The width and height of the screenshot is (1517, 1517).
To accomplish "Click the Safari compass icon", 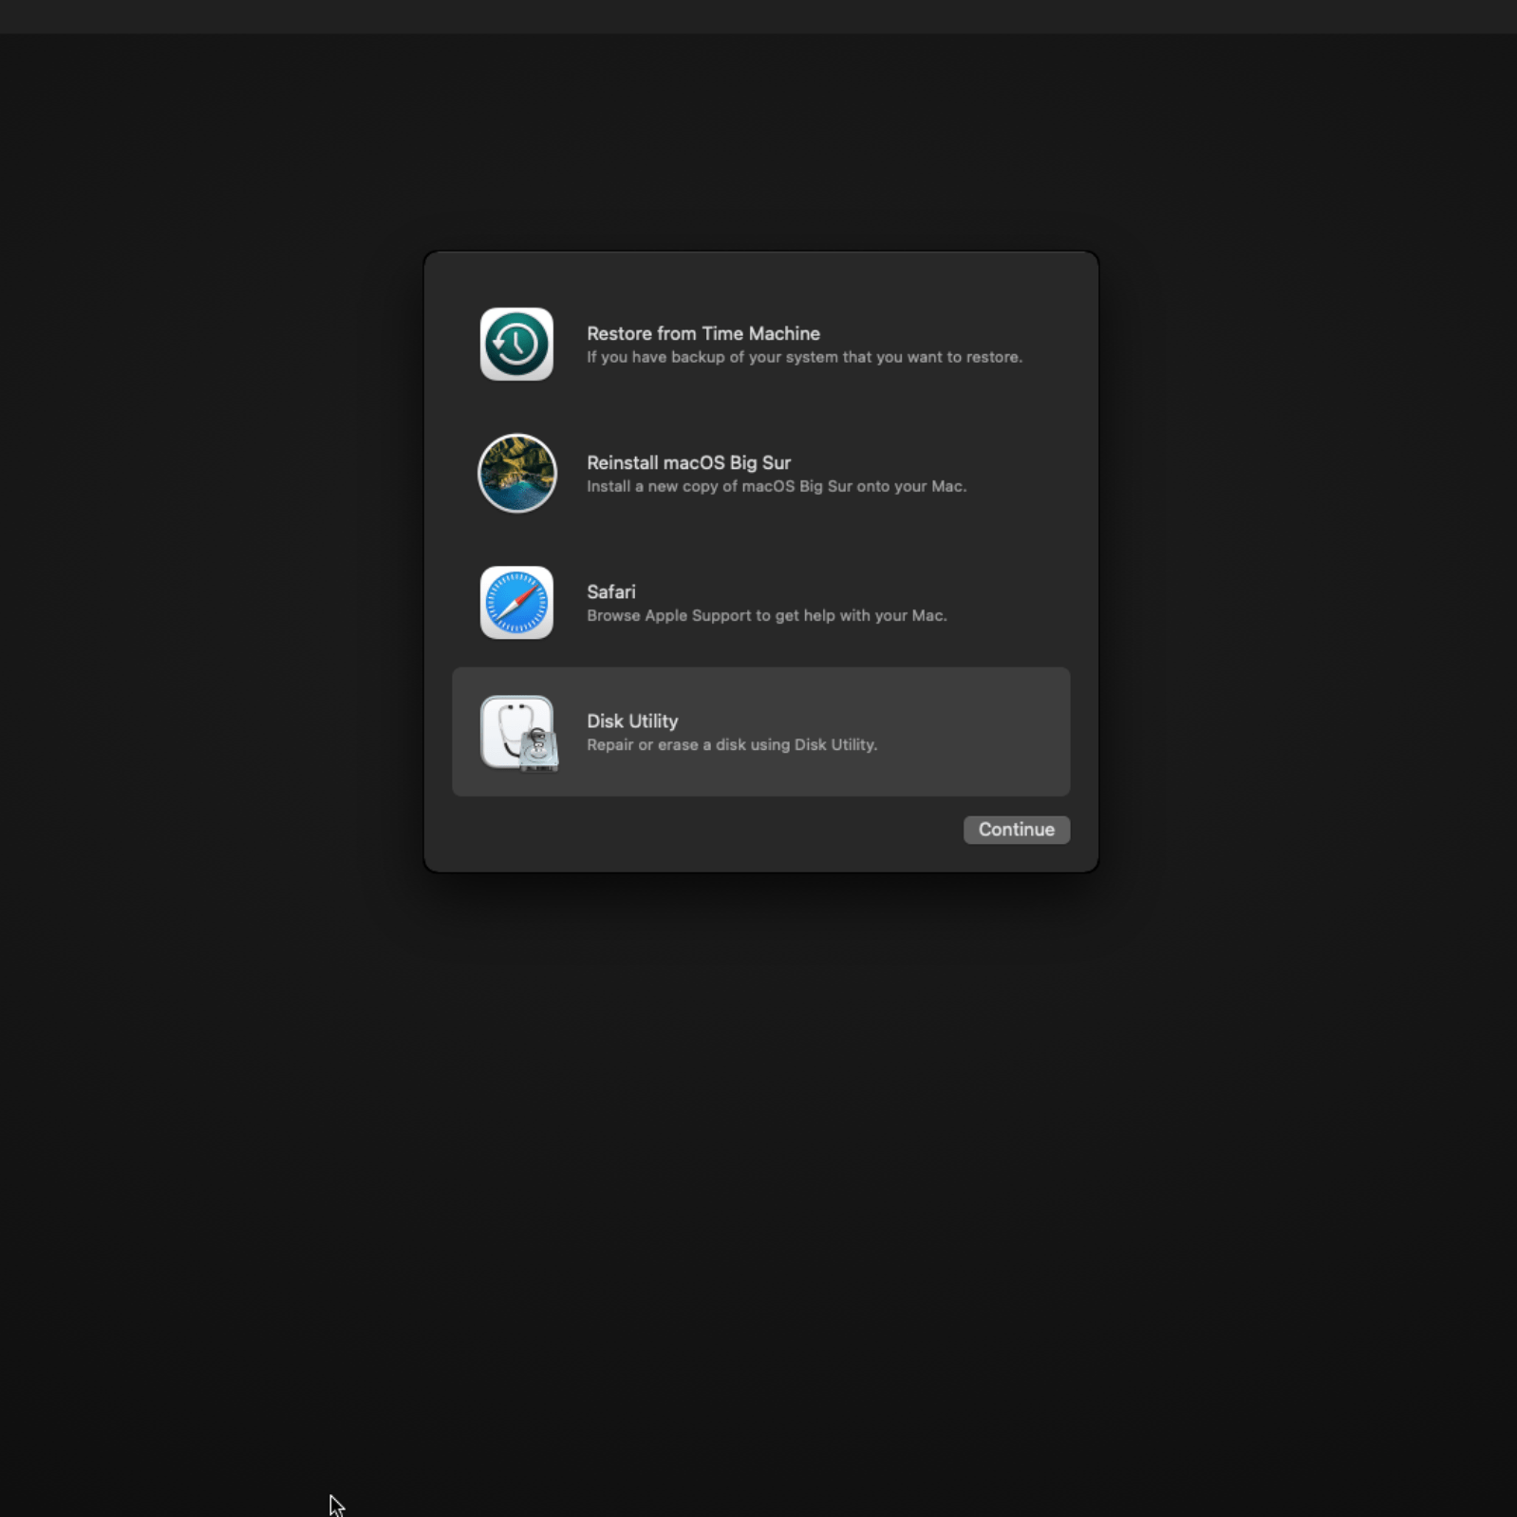I will [x=516, y=603].
